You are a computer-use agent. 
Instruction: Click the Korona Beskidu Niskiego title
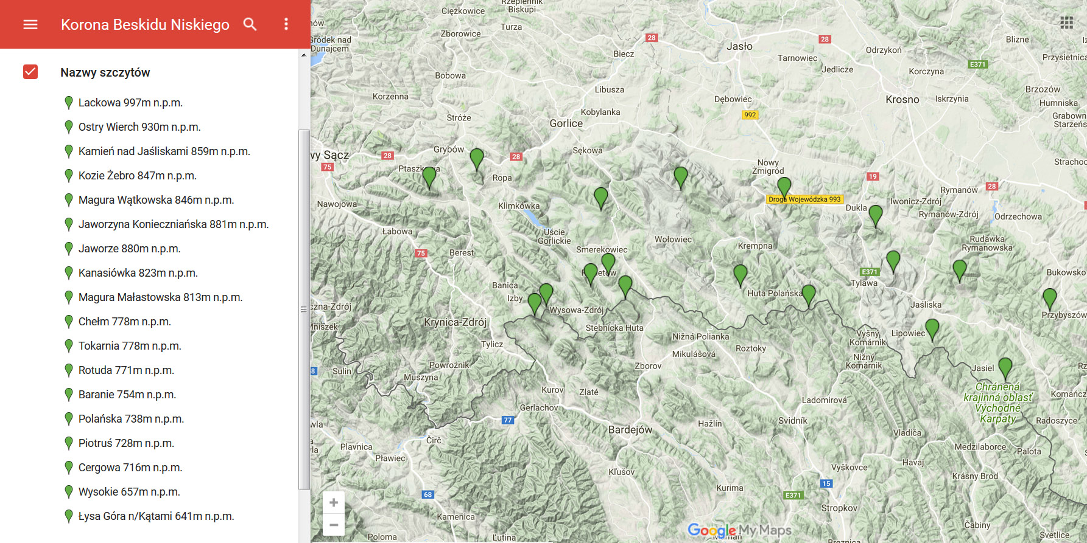145,24
